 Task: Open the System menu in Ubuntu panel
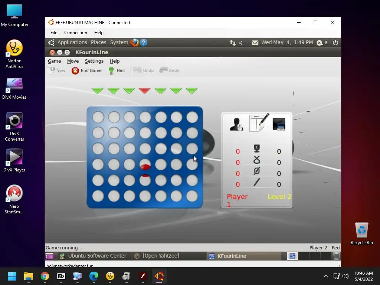(x=119, y=42)
